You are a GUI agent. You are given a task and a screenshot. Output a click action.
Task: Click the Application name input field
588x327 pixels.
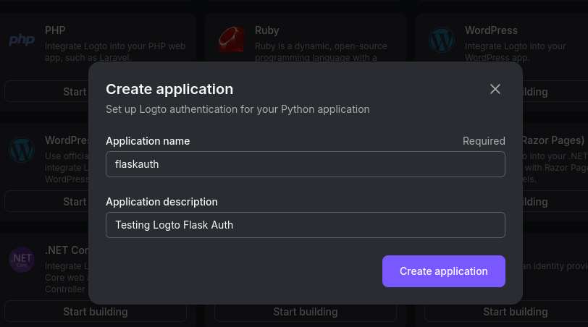click(x=306, y=164)
